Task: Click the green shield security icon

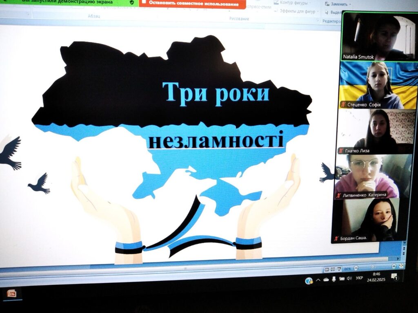Action: pyautogui.click(x=132, y=2)
